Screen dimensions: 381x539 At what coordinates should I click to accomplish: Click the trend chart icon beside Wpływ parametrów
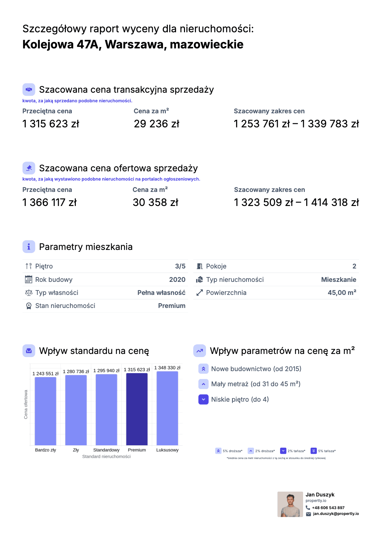(199, 351)
